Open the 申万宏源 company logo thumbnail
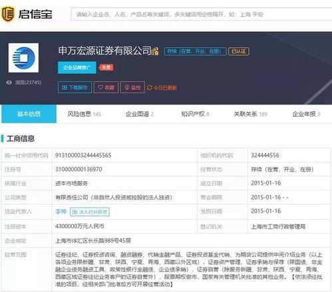 pyautogui.click(x=23, y=58)
